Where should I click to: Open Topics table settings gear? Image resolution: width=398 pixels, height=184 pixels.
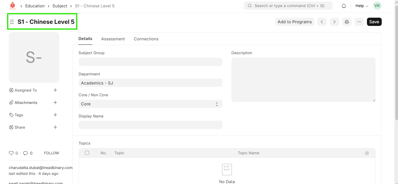367,153
